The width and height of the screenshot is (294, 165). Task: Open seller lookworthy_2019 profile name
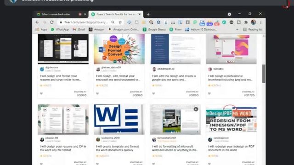point(110,138)
